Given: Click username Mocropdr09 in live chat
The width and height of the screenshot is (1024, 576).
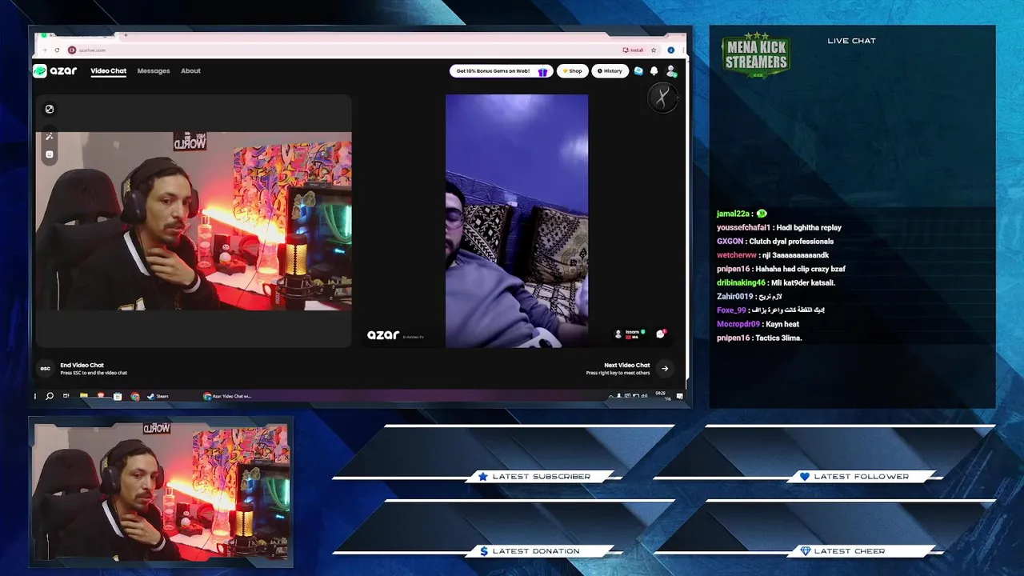Looking at the screenshot, I should [738, 324].
